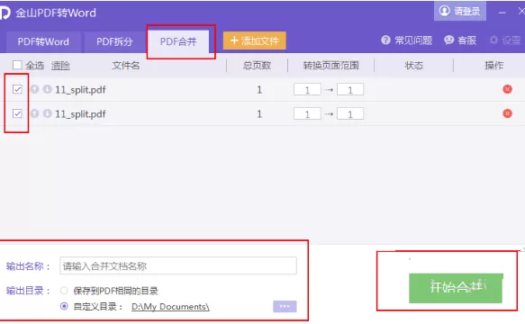
Task: Click the green 开始合并 start merge button
Action: 456,288
